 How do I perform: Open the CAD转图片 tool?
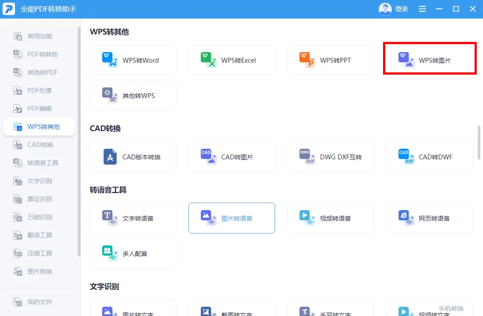click(x=232, y=157)
